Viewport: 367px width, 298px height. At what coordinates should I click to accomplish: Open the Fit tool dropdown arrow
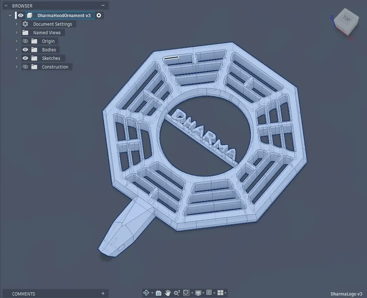192,293
